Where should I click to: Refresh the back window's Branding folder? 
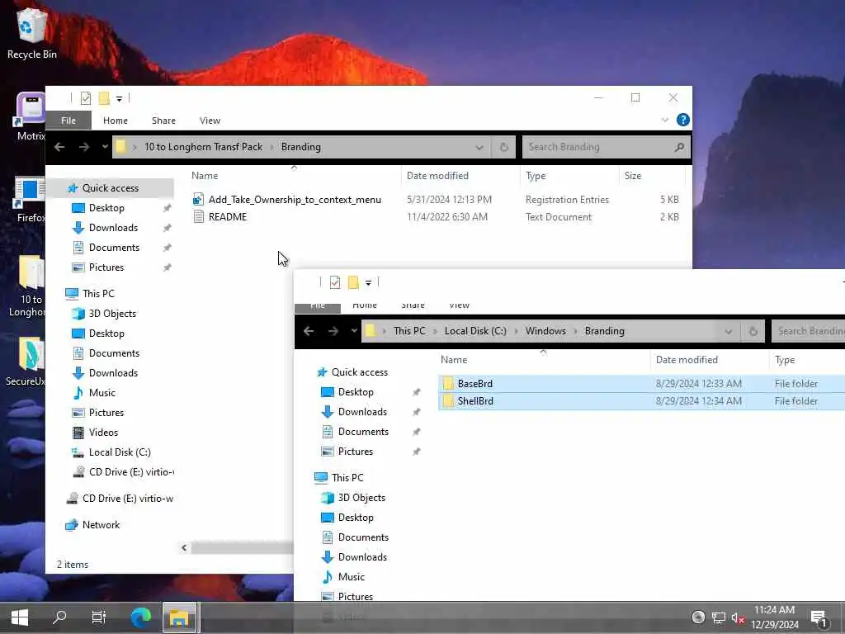click(504, 147)
